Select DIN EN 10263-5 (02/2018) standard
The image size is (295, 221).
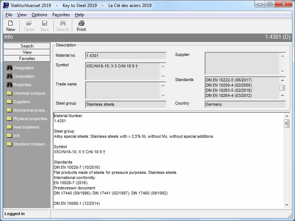pos(229,90)
